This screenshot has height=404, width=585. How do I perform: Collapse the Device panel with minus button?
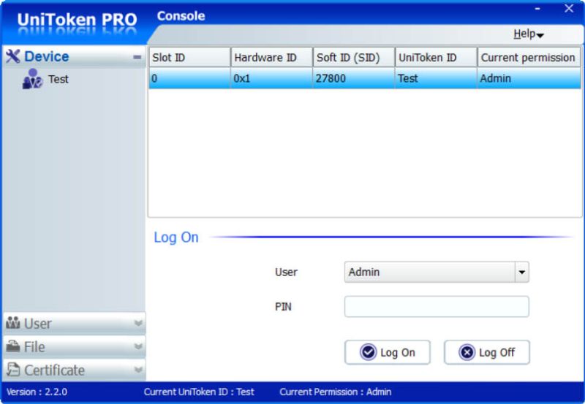point(137,57)
